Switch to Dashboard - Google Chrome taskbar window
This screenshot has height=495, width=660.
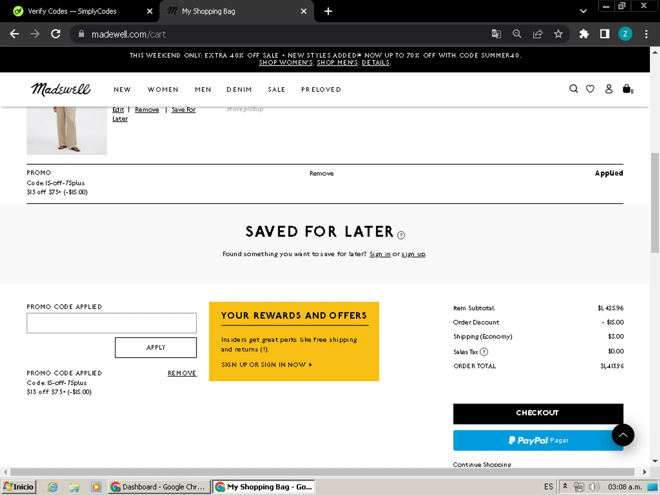click(x=159, y=487)
